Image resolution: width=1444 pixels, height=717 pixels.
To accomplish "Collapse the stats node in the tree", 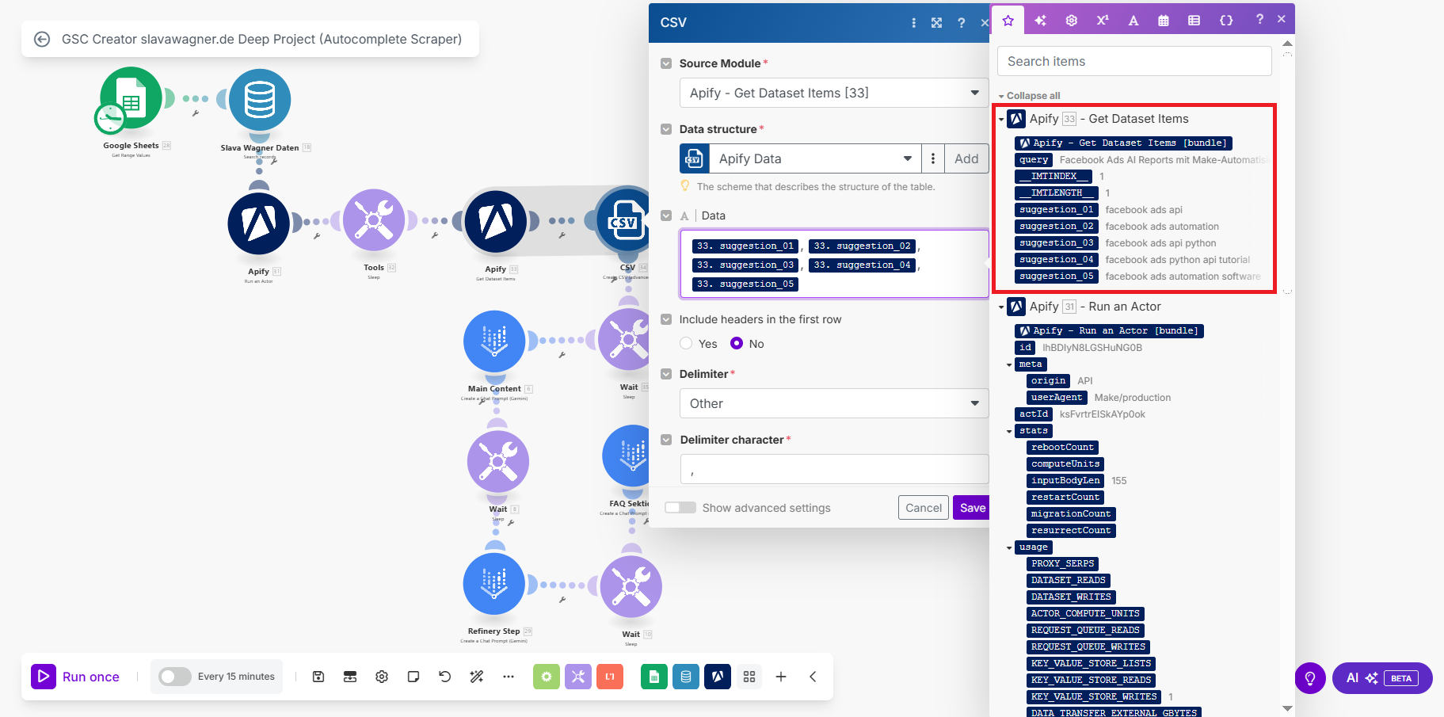I will pyautogui.click(x=1009, y=432).
